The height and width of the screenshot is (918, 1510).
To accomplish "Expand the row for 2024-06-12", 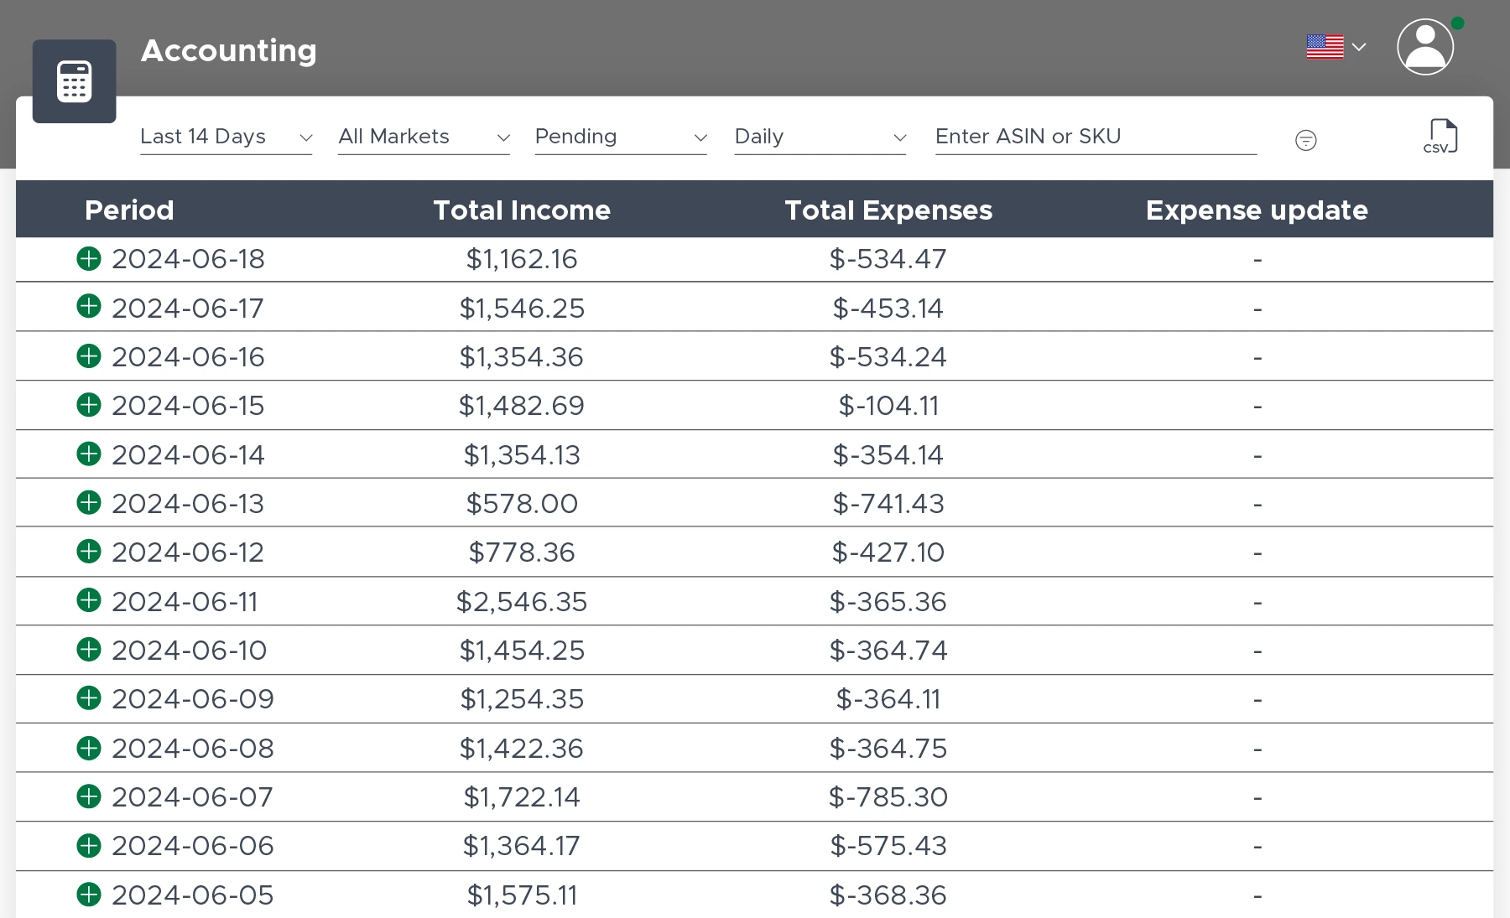I will click(x=89, y=552).
